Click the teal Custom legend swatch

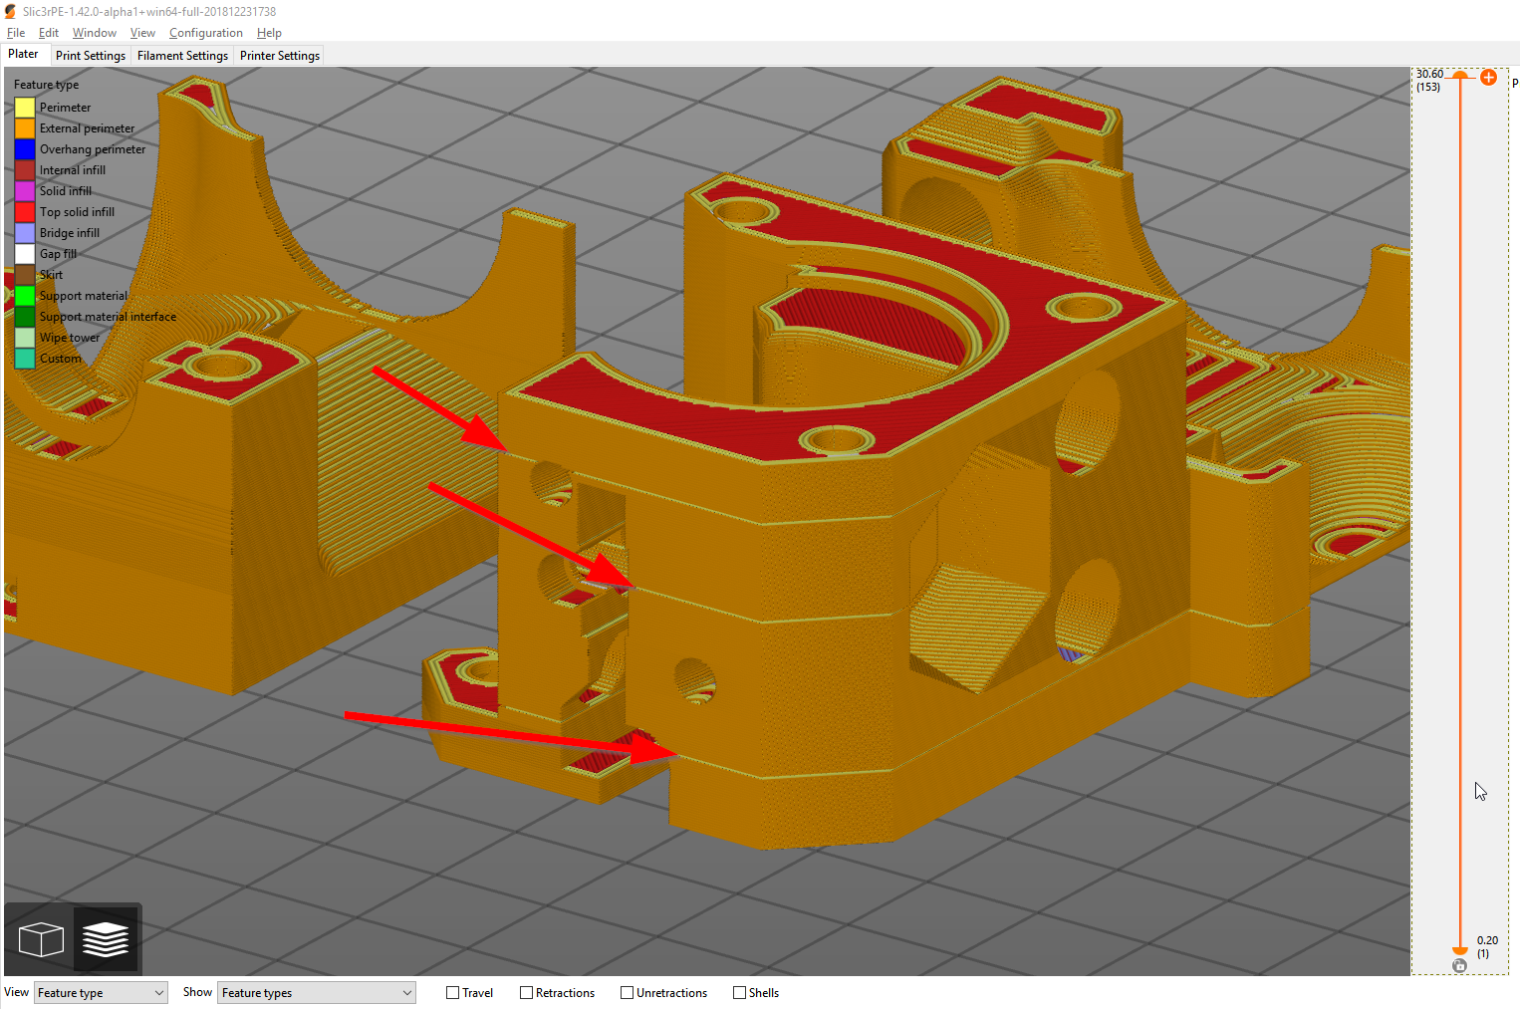[x=25, y=359]
